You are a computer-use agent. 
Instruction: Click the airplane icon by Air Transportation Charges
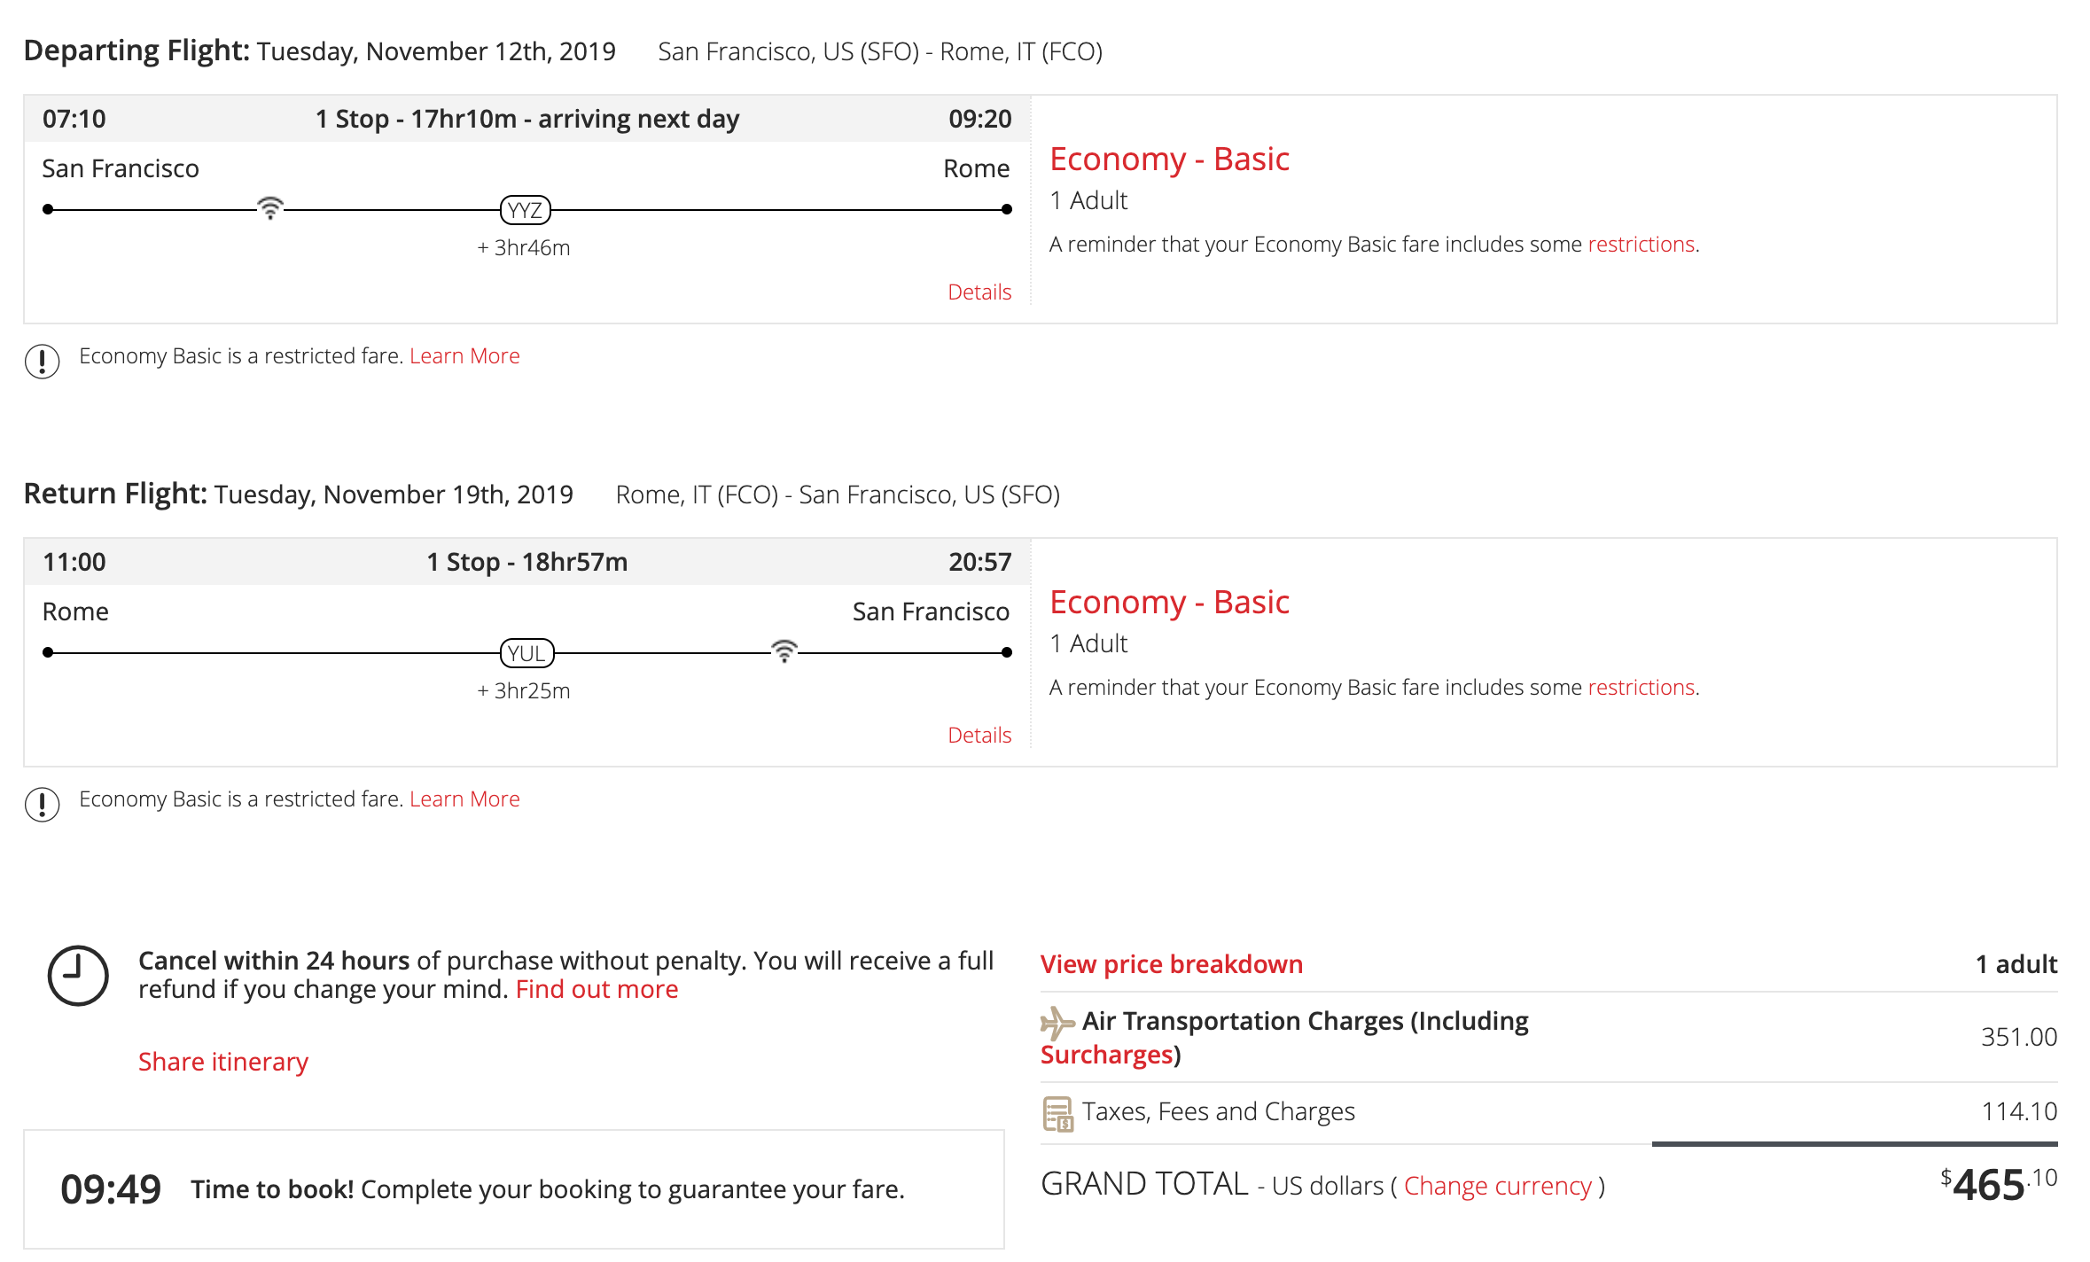pos(1057,1023)
